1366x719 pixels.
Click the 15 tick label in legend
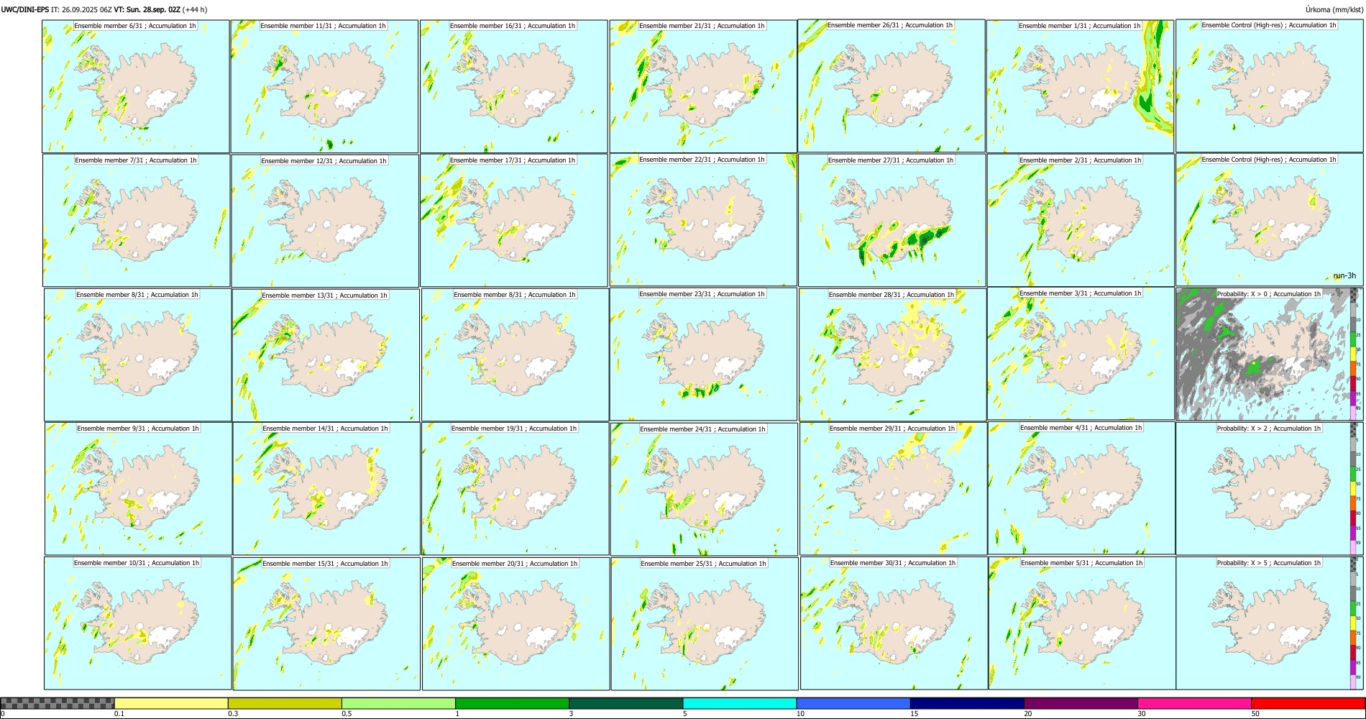click(915, 714)
